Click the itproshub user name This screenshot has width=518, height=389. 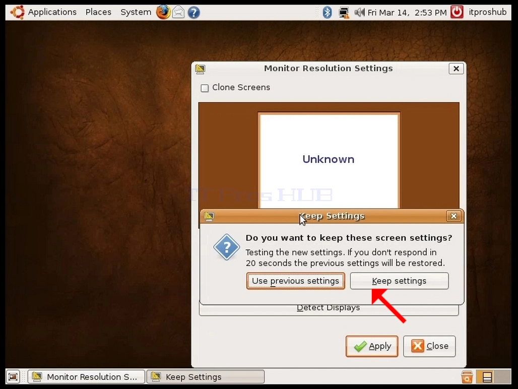pos(488,12)
